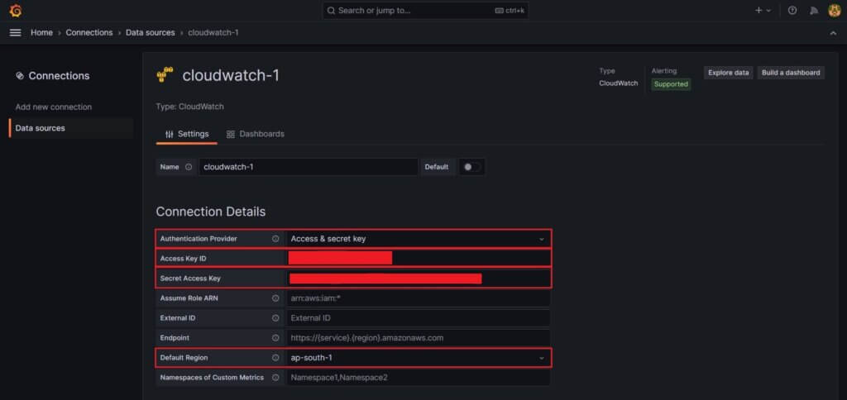
Task: Click the Grafana logo icon
Action: [x=16, y=10]
